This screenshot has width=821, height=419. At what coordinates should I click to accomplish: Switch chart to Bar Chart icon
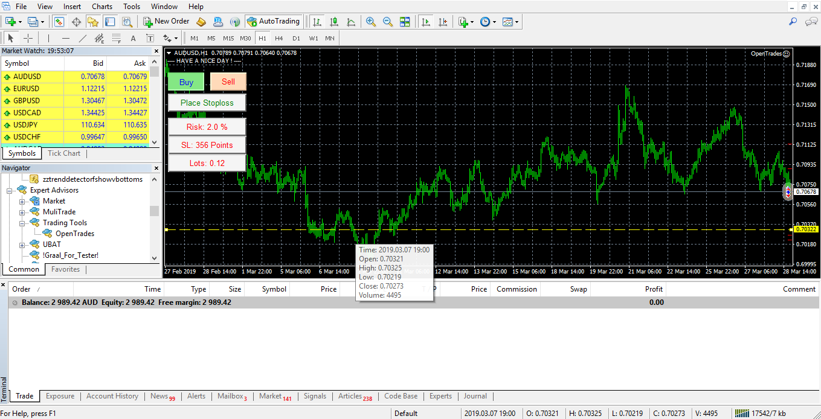tap(317, 22)
